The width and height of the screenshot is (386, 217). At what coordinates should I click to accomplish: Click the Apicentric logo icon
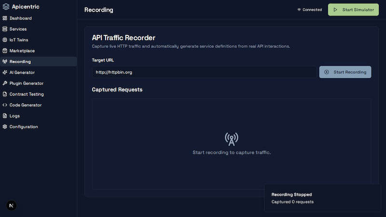6,7
